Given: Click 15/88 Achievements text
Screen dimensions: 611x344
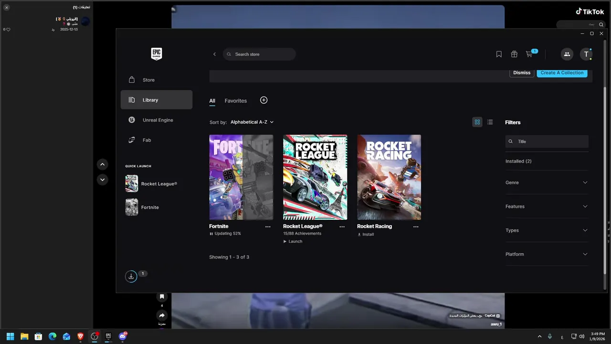Looking at the screenshot, I should 302,234.
